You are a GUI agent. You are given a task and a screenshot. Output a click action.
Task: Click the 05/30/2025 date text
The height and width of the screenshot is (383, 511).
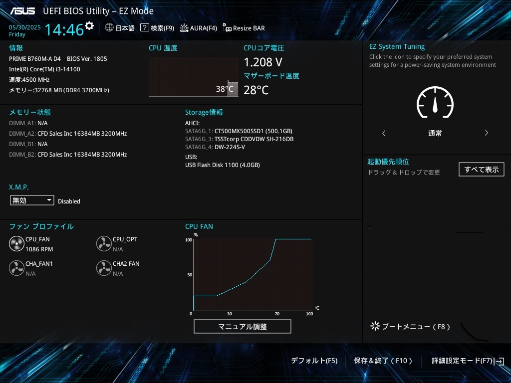coord(25,27)
